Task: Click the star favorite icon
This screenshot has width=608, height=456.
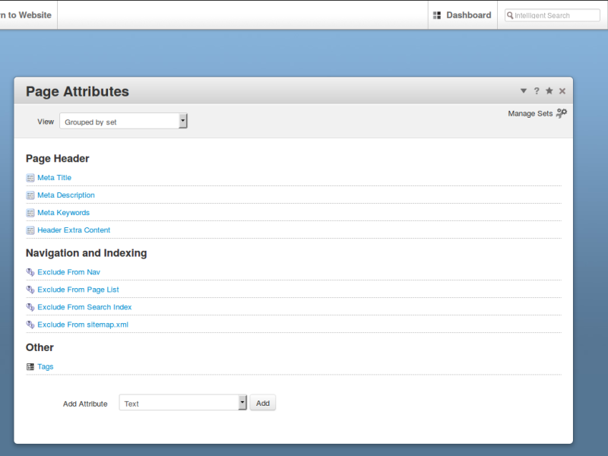Action: pyautogui.click(x=549, y=90)
